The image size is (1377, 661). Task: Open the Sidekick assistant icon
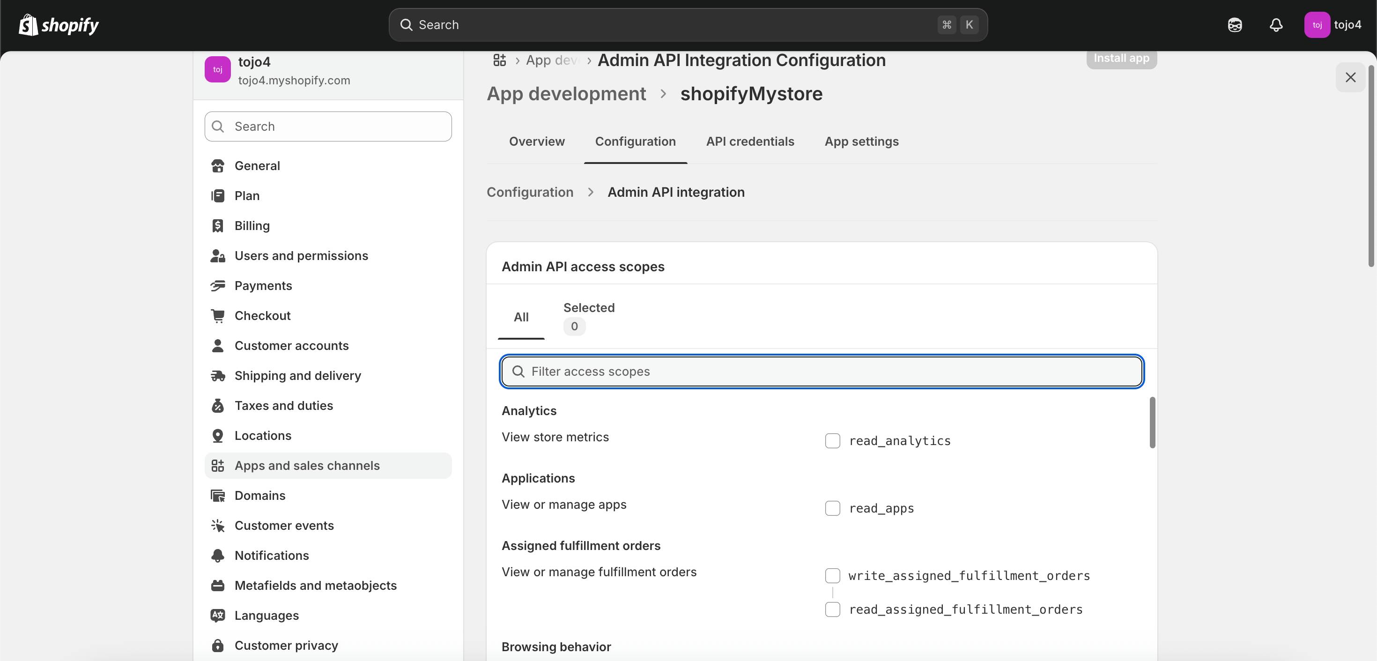1235,25
